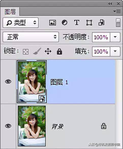
Task: Filter for shape layers
Action: click(89, 23)
